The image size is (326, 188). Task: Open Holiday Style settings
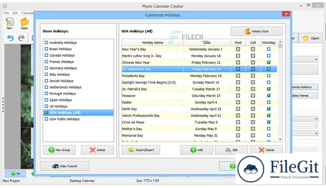257,31
